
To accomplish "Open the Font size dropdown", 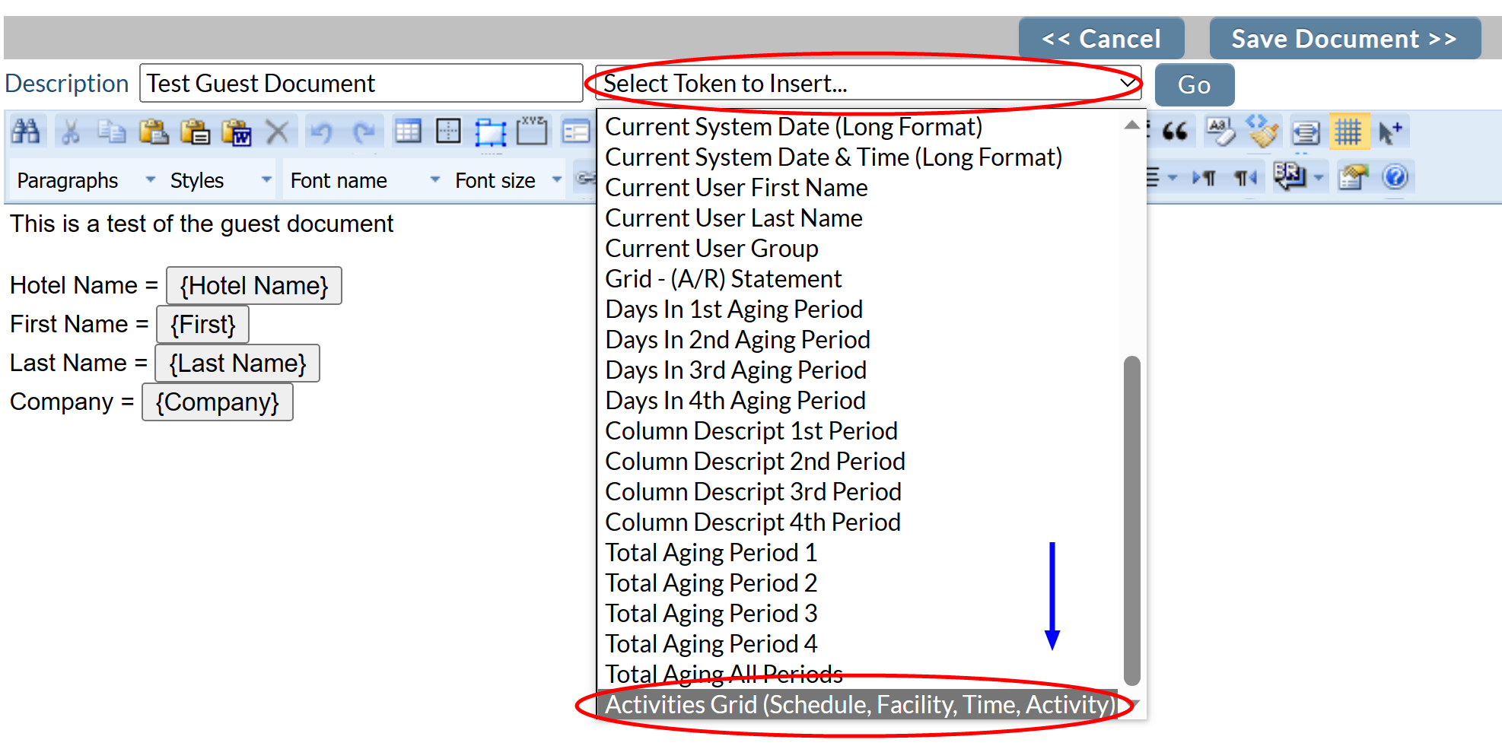I will pos(508,180).
